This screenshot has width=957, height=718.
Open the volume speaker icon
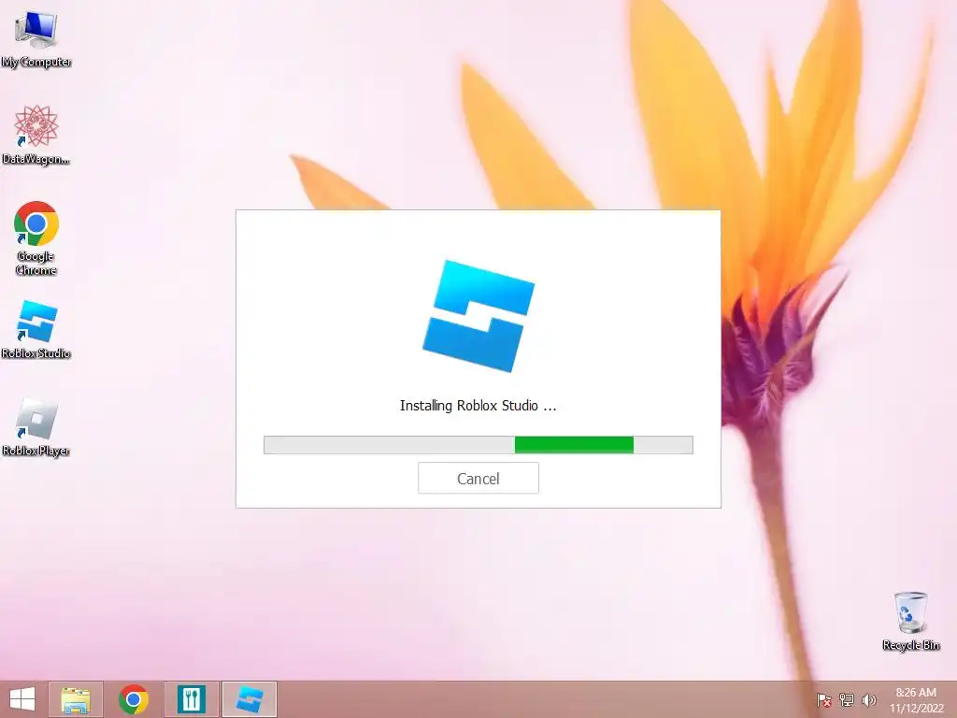[x=869, y=699]
